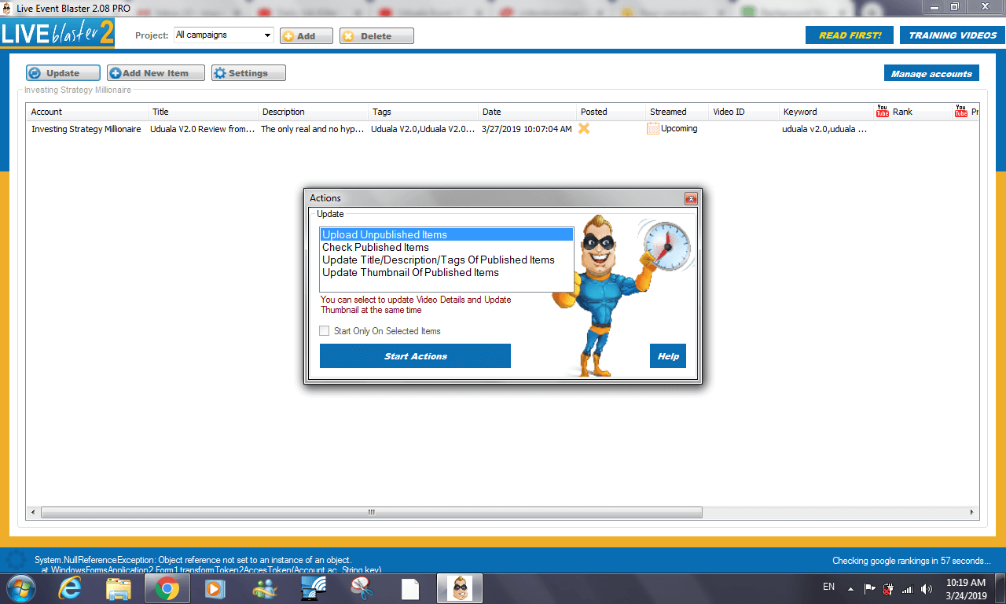Click Live Event Blaster taskbar icon
1006x604 pixels.
(x=461, y=588)
